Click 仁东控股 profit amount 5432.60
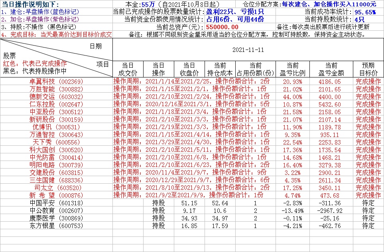The image size is (384, 252). [330, 105]
